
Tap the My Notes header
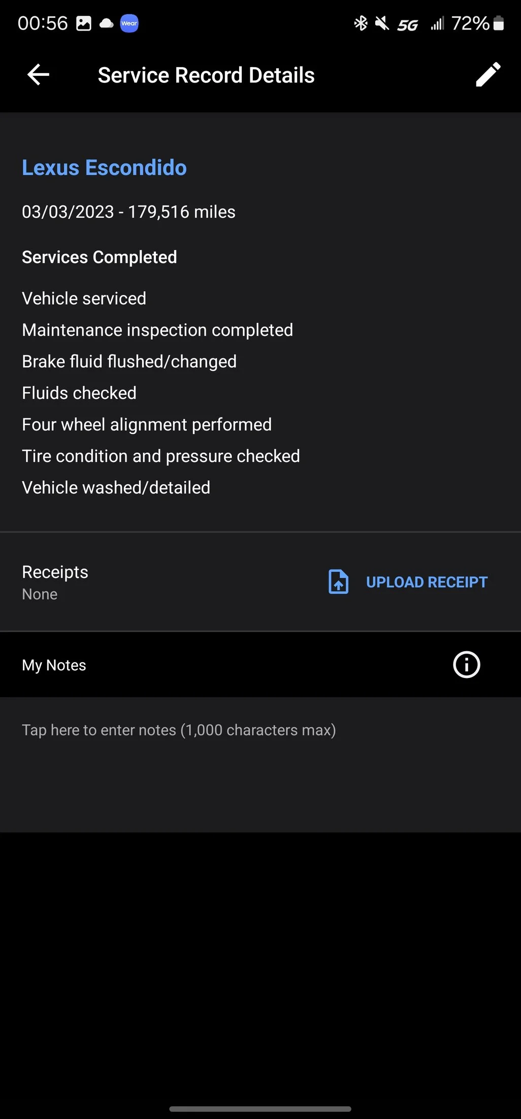coord(54,665)
